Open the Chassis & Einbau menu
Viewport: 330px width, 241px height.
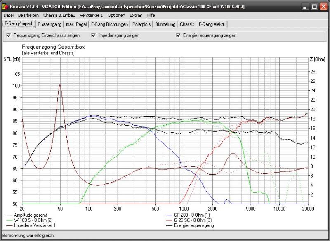(x=59, y=15)
